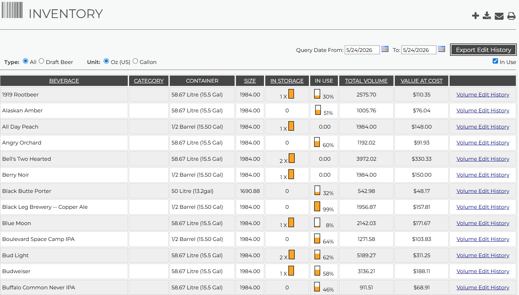Click the Alaskan Amber 51% in-use keg gauge

[318, 110]
